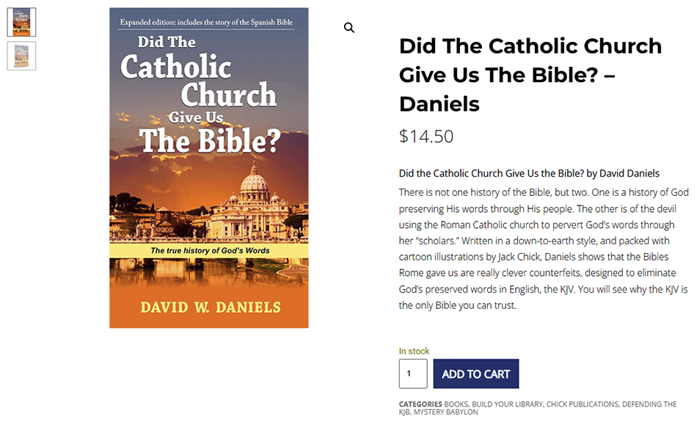The width and height of the screenshot is (697, 424).
Task: Go to Chick Publications category
Action: tap(584, 404)
